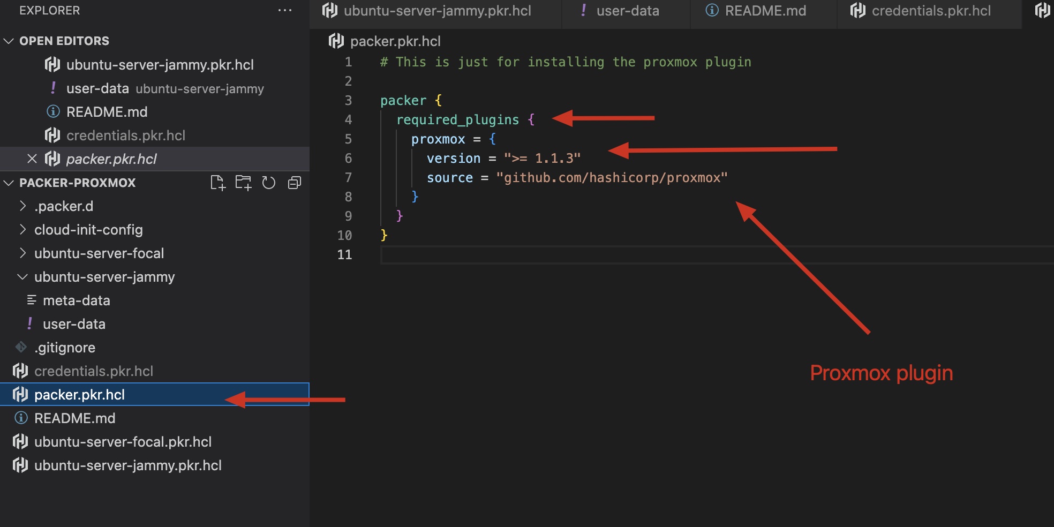Open meta-data file in tree
Image resolution: width=1054 pixels, height=527 pixels.
(x=155, y=300)
